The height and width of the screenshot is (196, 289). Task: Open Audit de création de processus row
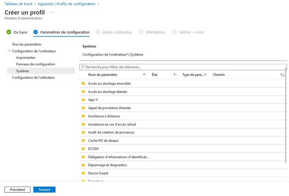[x=183, y=132]
